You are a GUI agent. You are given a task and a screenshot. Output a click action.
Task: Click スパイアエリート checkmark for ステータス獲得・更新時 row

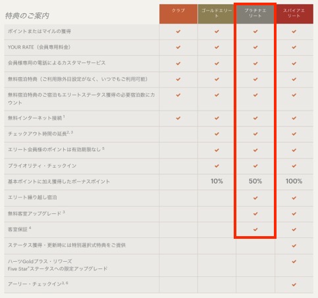(294, 245)
